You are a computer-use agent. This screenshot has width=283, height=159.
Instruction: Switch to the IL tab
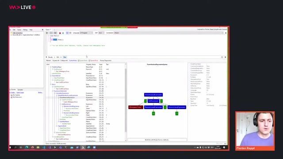pos(61,57)
